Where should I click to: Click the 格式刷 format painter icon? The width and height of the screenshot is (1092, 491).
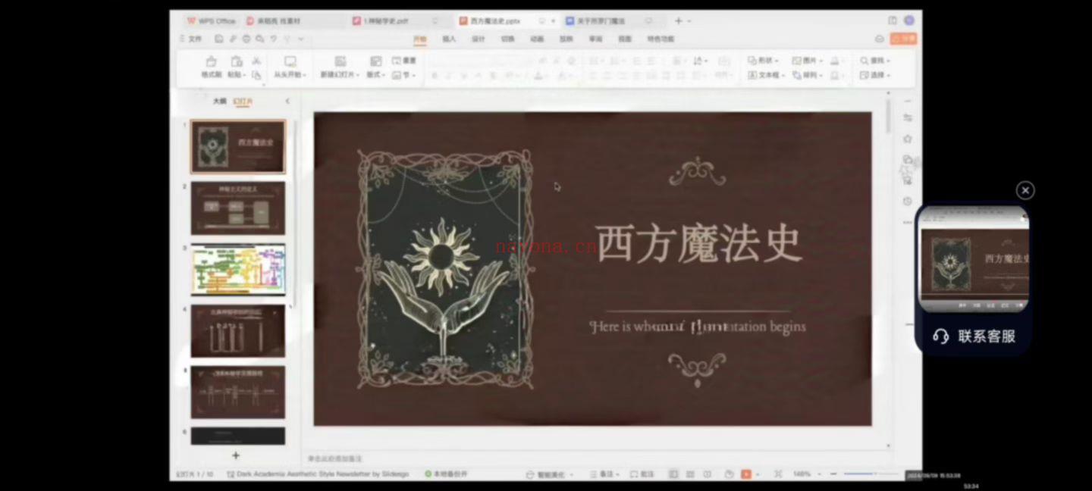click(x=211, y=61)
